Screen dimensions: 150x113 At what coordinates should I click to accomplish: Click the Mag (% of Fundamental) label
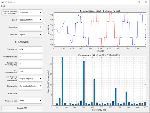tap(48, 81)
